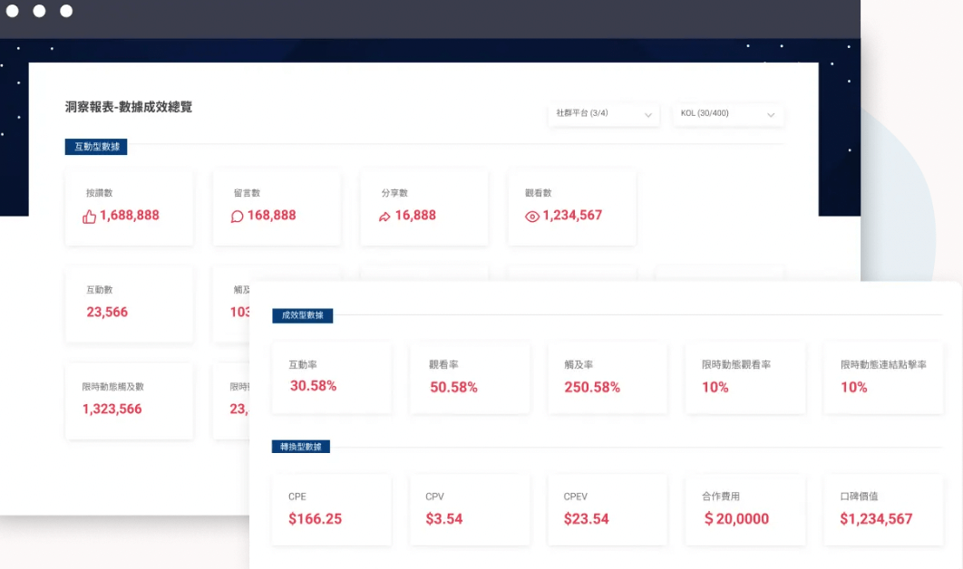Click the third white window control dot
This screenshot has width=963, height=569.
[66, 11]
